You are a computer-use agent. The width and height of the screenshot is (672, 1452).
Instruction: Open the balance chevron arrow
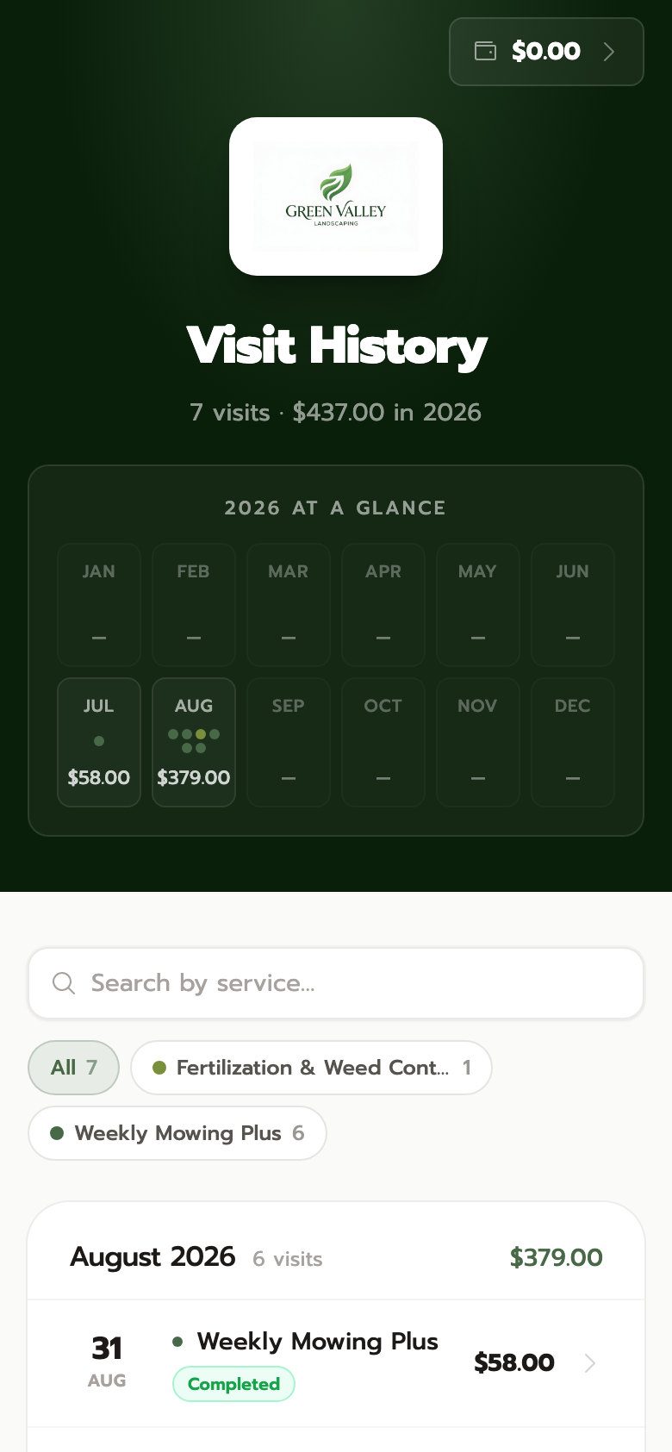609,52
